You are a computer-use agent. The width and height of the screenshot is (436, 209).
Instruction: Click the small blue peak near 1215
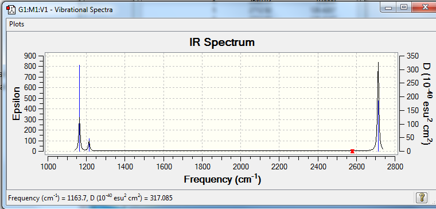coord(89,145)
